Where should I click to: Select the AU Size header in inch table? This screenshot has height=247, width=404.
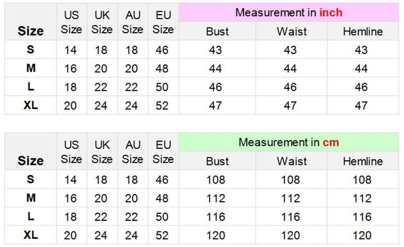click(132, 22)
